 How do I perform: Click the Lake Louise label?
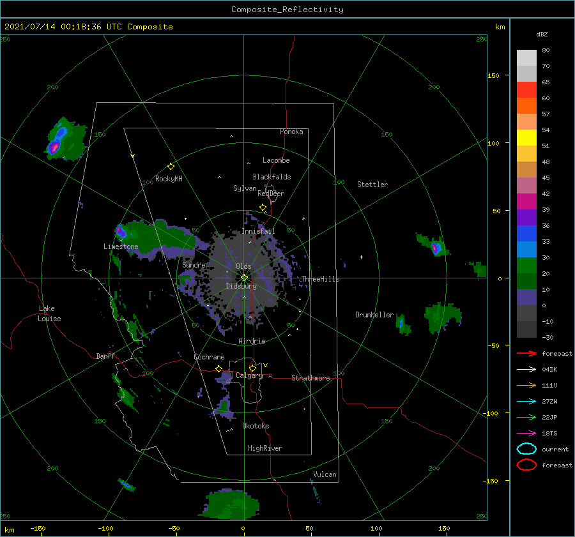[x=49, y=314]
